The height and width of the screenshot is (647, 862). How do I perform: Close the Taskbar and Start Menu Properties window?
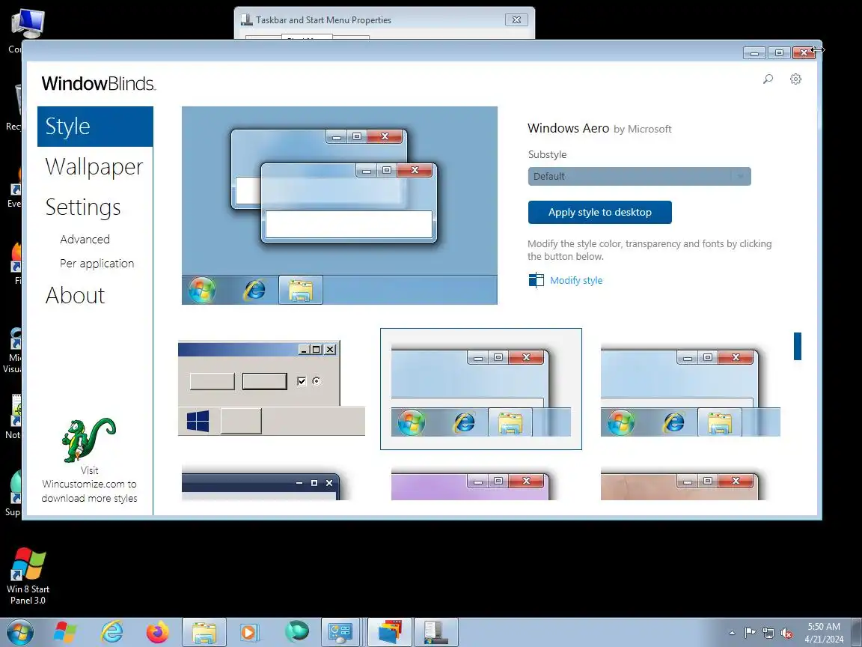517,19
